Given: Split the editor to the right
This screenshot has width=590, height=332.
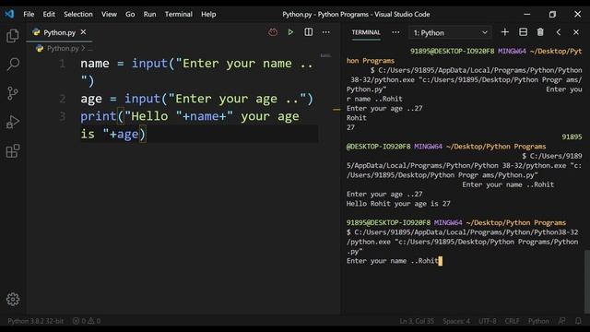Looking at the screenshot, I should [x=308, y=32].
